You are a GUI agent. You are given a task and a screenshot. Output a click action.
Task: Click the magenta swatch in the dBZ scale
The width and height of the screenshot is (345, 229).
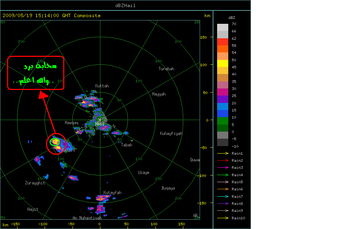click(223, 92)
